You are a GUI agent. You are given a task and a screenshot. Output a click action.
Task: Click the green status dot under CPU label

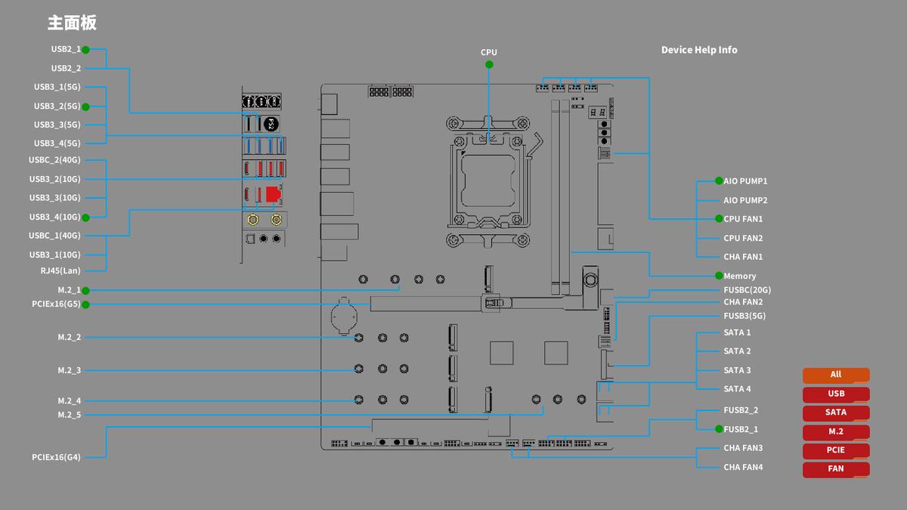[489, 64]
